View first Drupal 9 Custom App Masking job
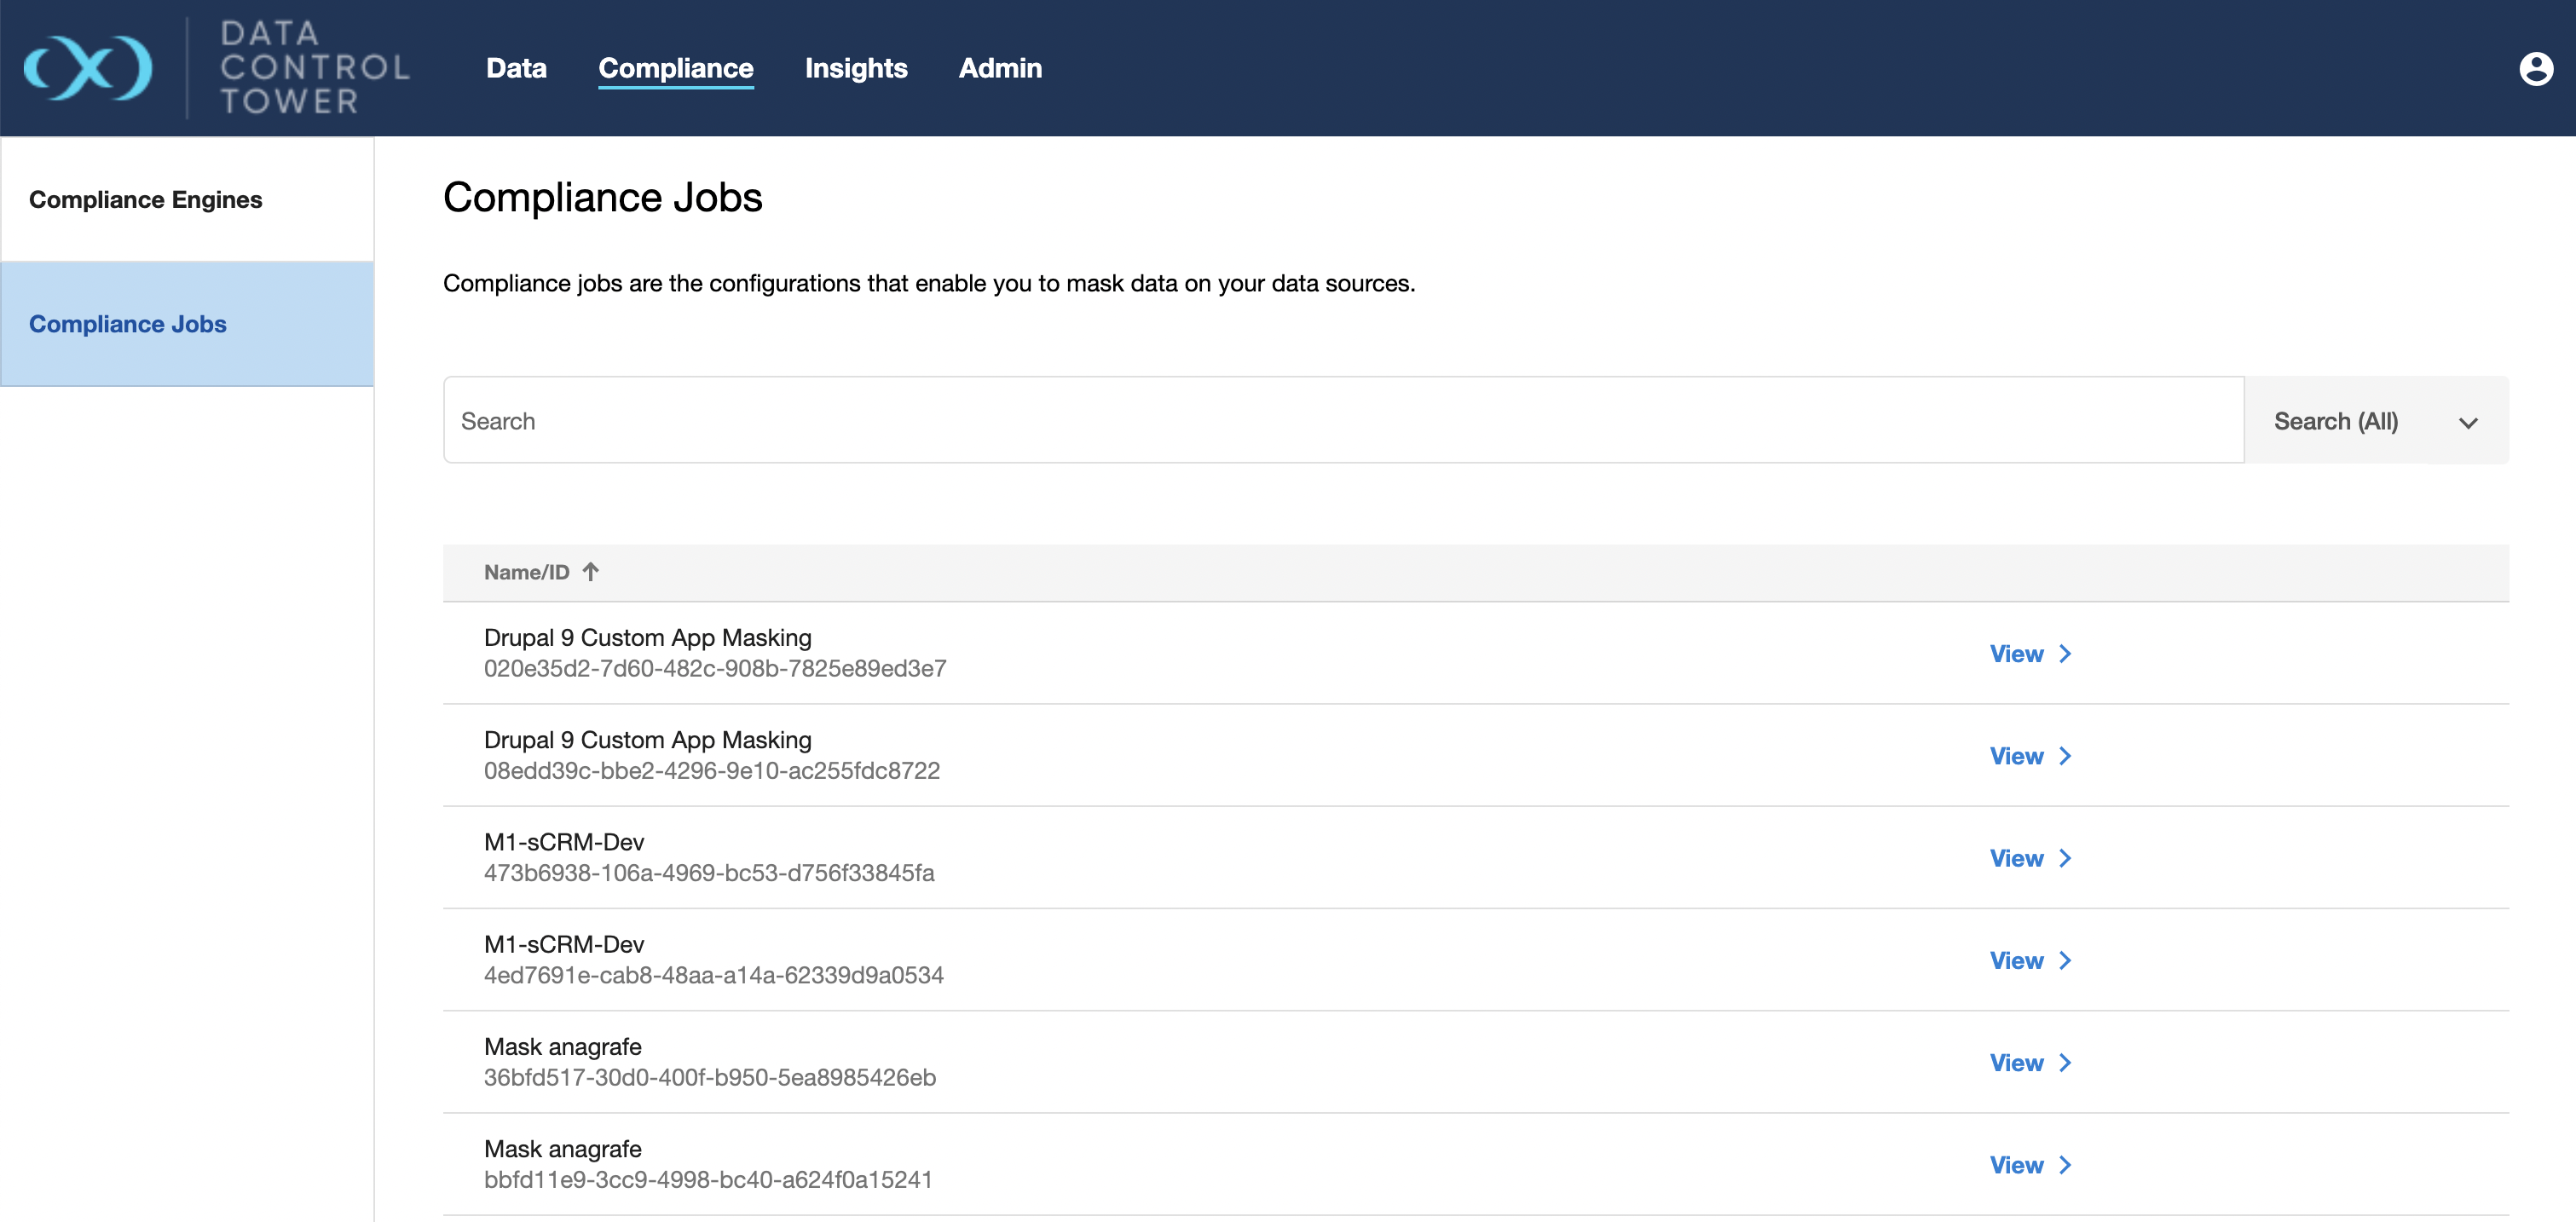The image size is (2576, 1222). [x=2016, y=654]
